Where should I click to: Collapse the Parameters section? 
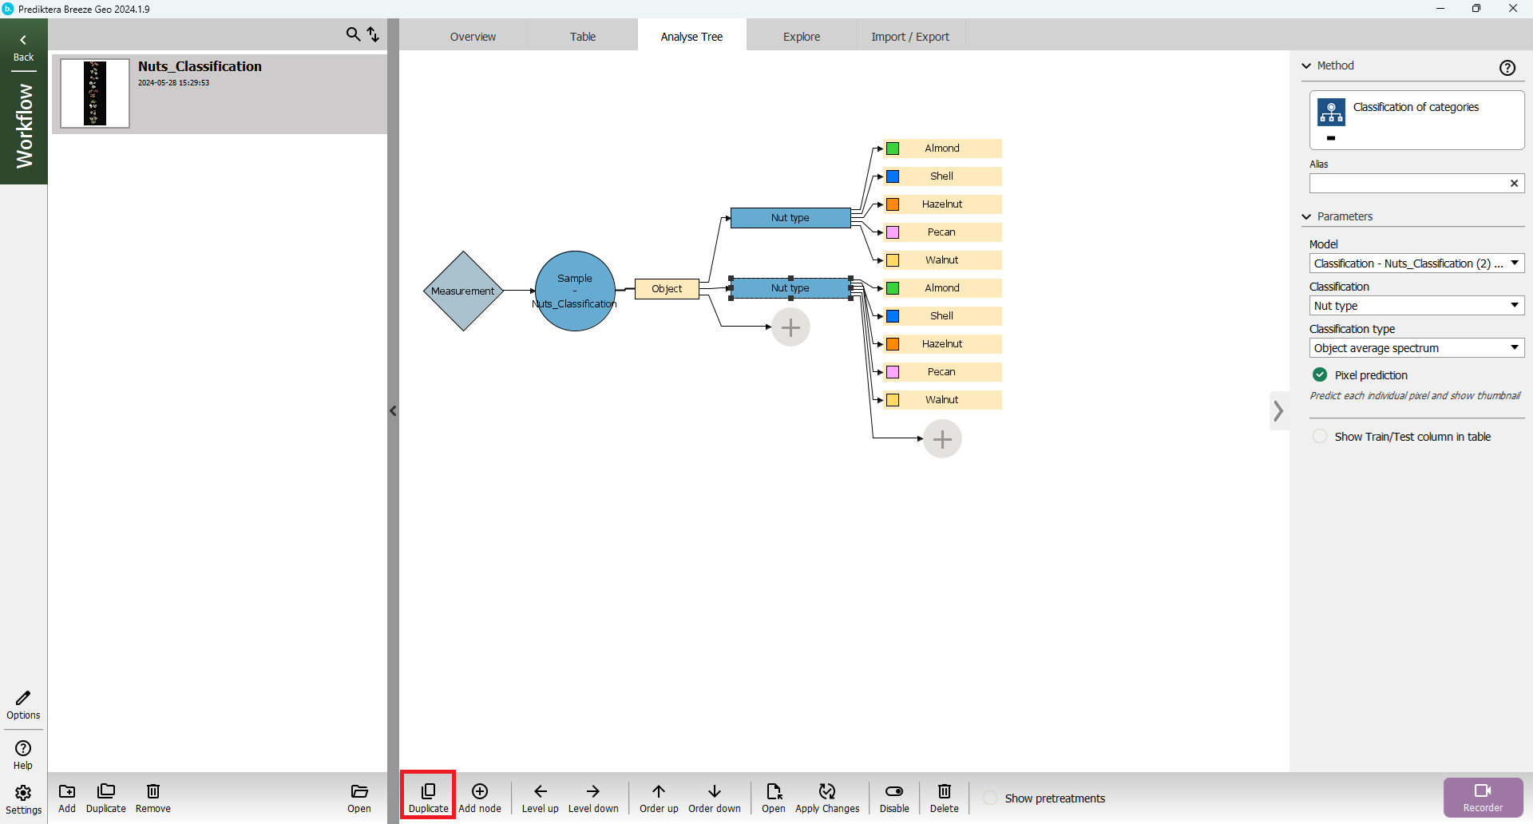[1307, 216]
